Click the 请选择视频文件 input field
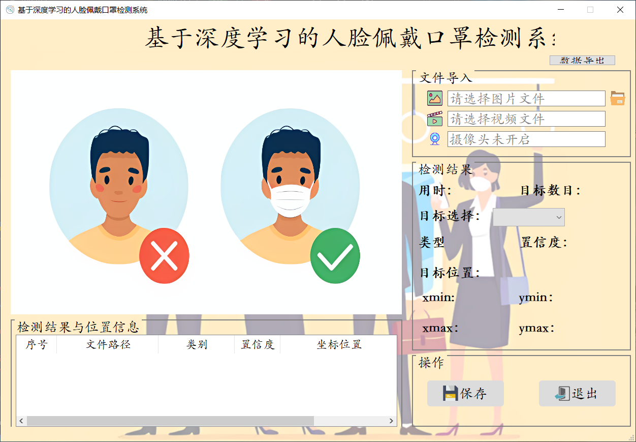Viewport: 636px width, 442px height. tap(526, 119)
